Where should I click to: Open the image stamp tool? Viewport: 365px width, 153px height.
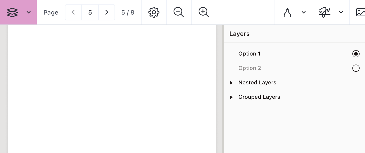click(x=360, y=12)
